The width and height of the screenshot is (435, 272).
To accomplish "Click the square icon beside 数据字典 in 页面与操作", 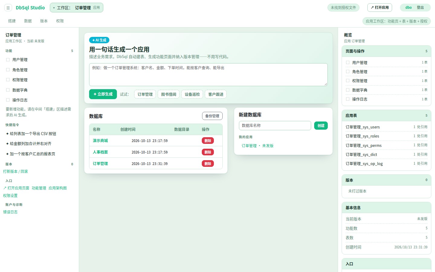I will pos(348,90).
